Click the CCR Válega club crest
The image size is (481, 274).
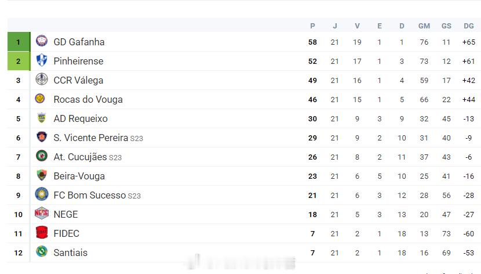pyautogui.click(x=42, y=80)
